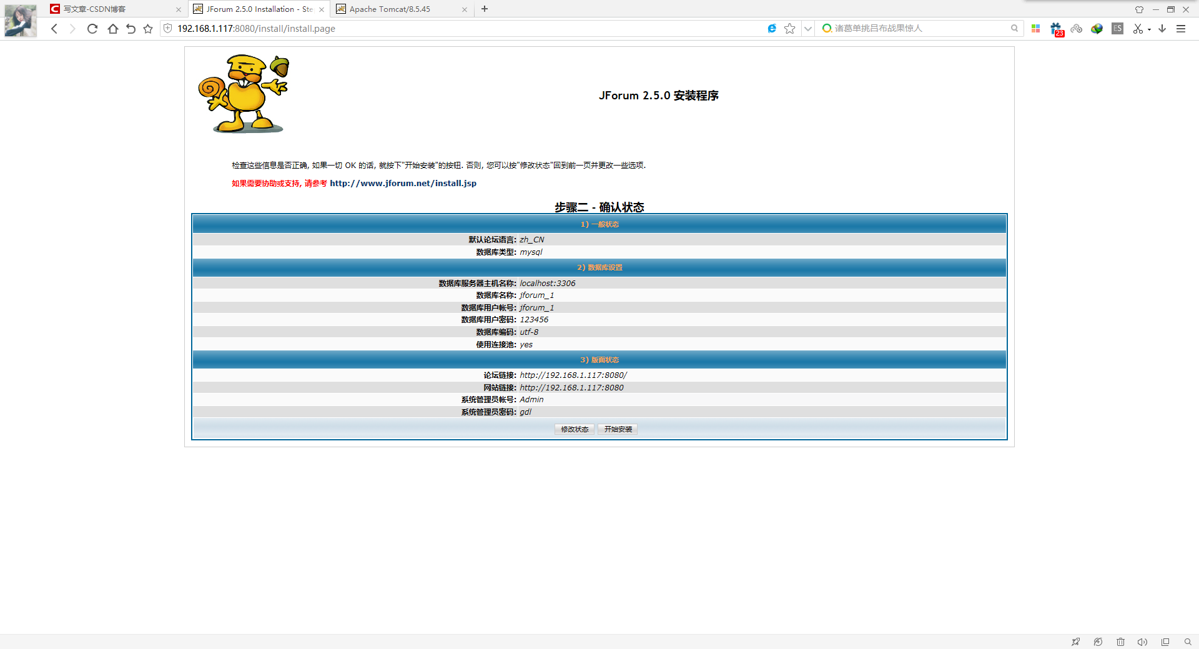Click the 1) 一般状态 section header
Image resolution: width=1199 pixels, height=649 pixels.
pyautogui.click(x=599, y=224)
